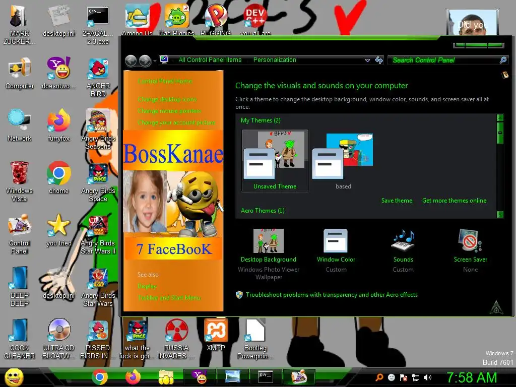Click All Control Panel Items breadcrumb
This screenshot has width=516, height=387.
210,60
